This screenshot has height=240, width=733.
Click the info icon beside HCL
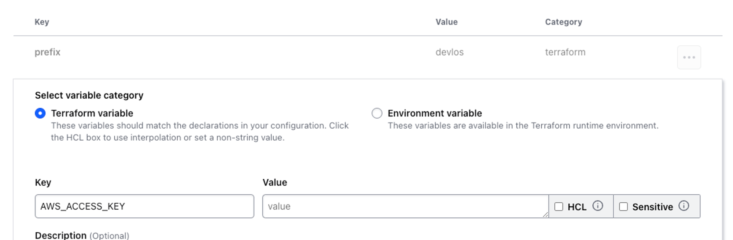click(x=597, y=206)
